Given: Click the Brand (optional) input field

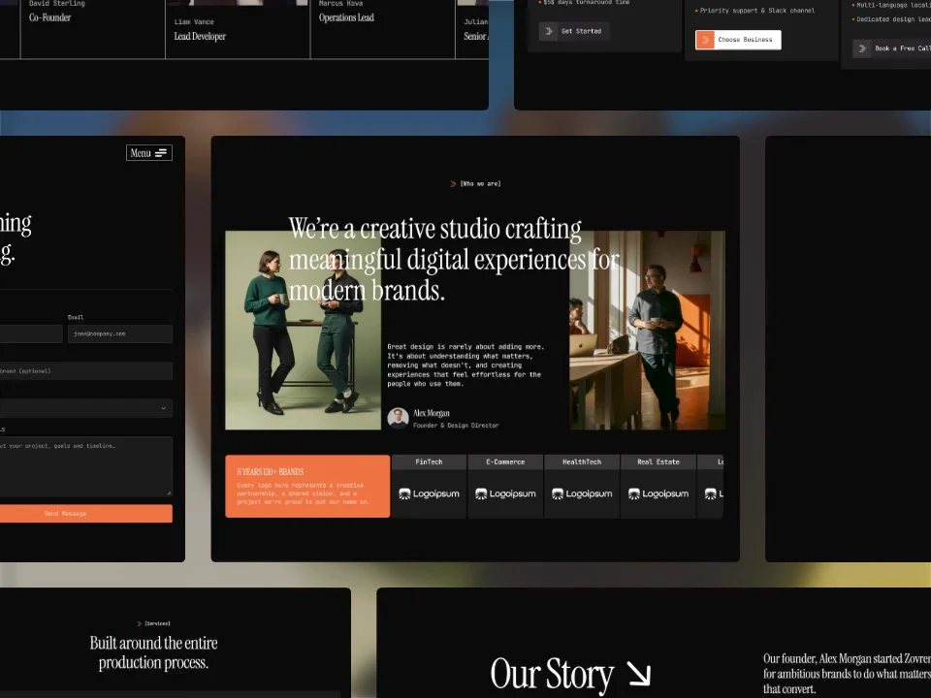Looking at the screenshot, I should (86, 371).
